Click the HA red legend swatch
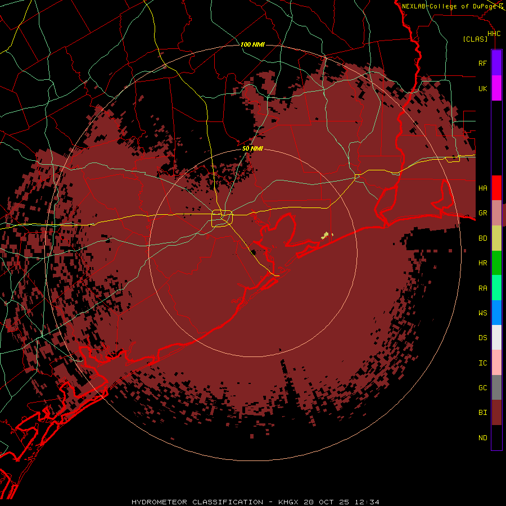Screen dimensions: 506x506 [x=496, y=188]
